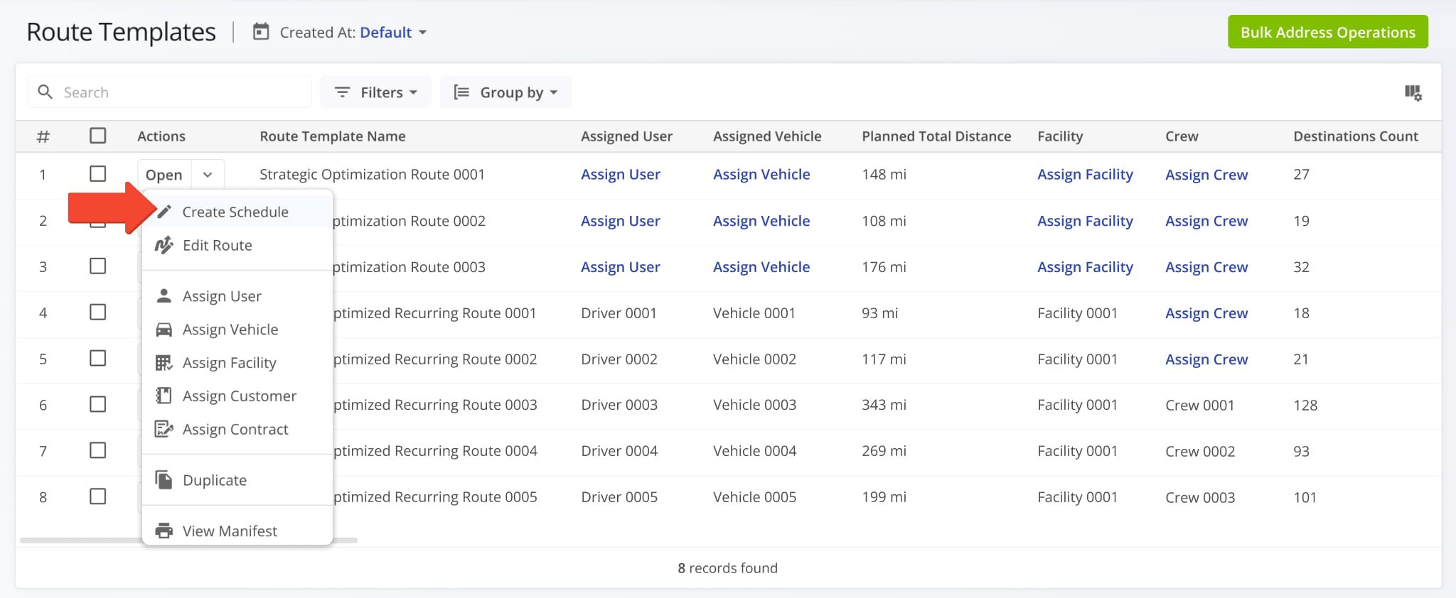Select View Manifest menu item
1456x598 pixels.
(x=237, y=531)
